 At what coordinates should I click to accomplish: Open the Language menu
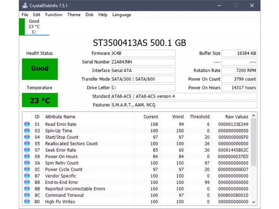[122, 15]
